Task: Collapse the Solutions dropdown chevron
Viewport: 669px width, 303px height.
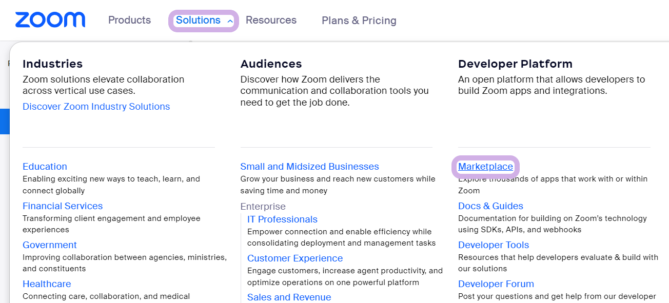Action: 230,21
